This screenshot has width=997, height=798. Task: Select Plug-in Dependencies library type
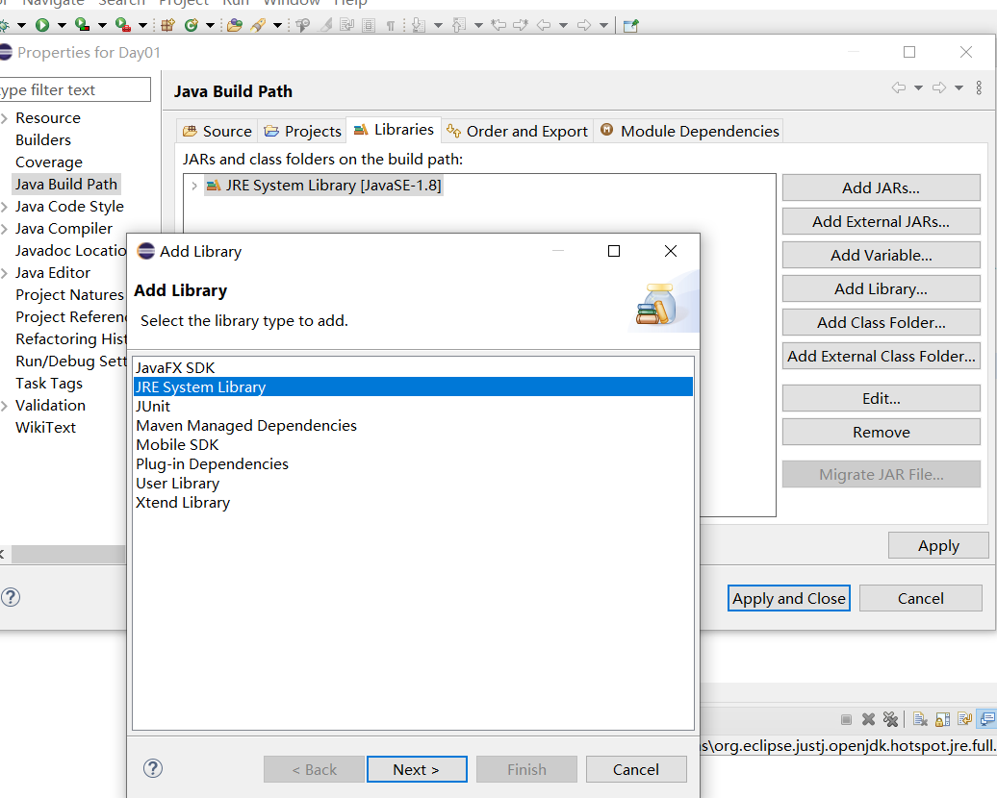tap(413, 464)
